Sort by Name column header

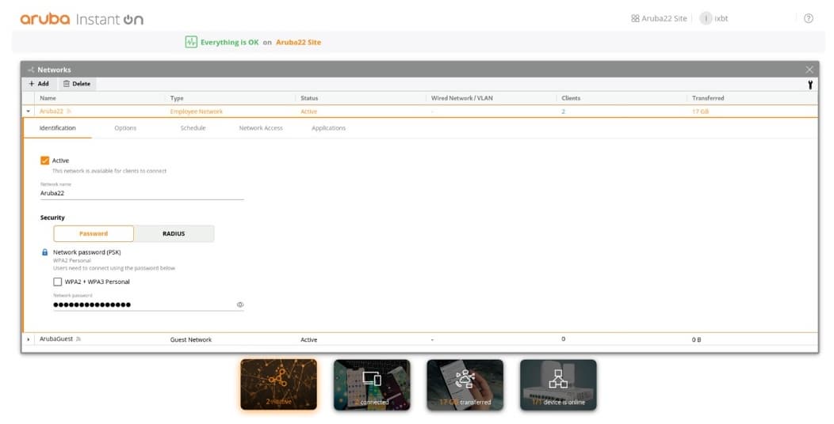[x=48, y=98]
